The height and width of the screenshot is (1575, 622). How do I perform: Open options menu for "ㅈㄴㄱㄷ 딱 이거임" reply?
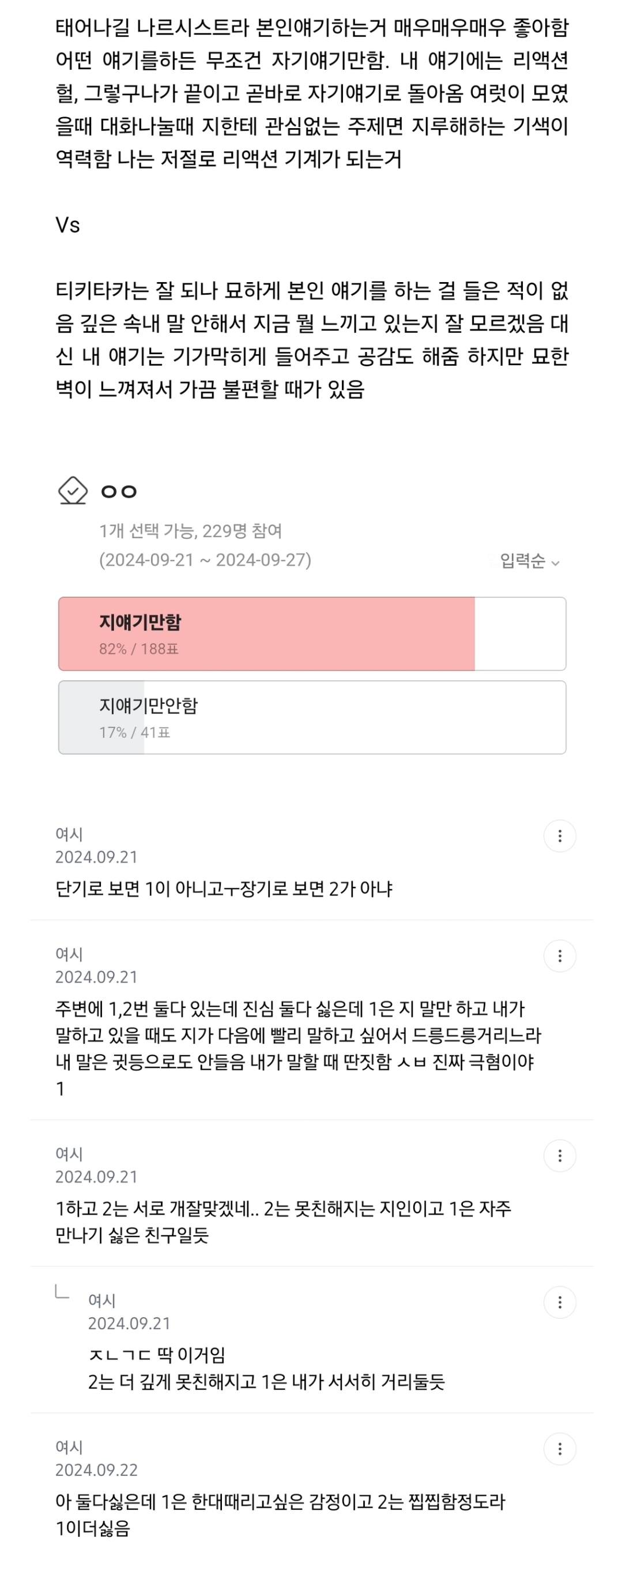click(x=559, y=1302)
